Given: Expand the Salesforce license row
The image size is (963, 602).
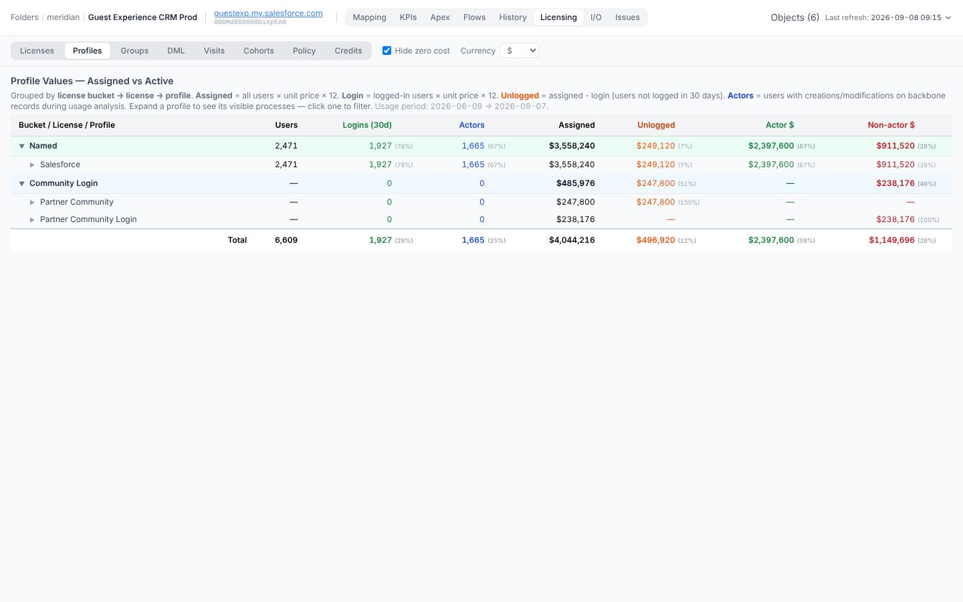Looking at the screenshot, I should tap(32, 165).
